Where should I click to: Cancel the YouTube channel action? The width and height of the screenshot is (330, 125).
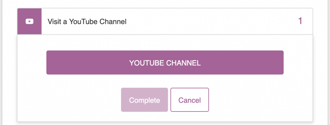tap(189, 100)
